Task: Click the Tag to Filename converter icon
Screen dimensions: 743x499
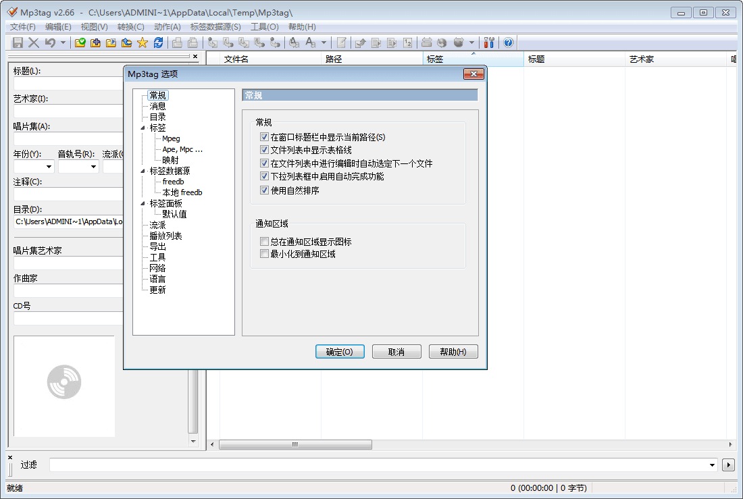Action: coord(213,43)
